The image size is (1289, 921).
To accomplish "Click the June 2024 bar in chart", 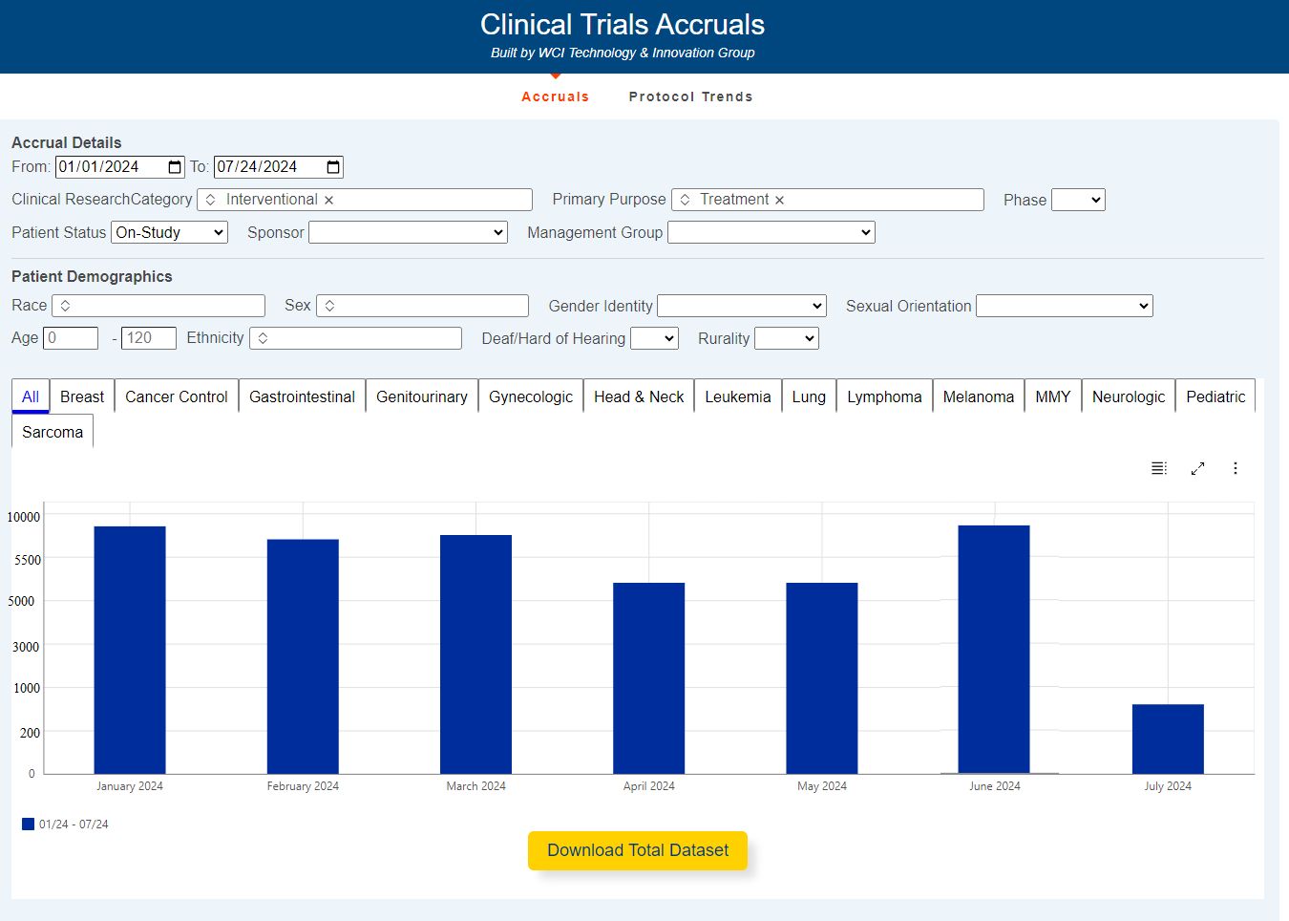I will 994,650.
